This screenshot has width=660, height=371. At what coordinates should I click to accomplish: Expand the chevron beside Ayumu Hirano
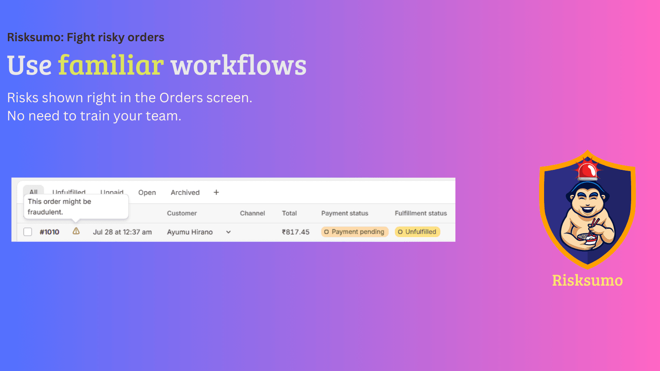[228, 232]
